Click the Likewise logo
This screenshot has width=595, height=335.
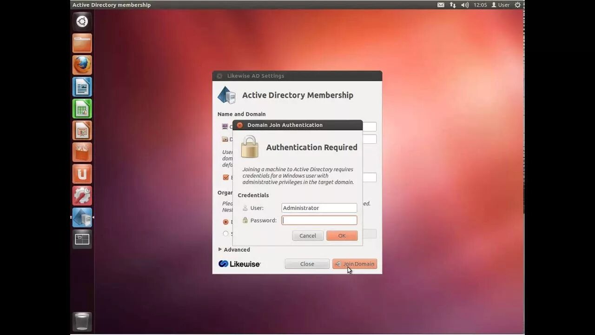(x=239, y=264)
